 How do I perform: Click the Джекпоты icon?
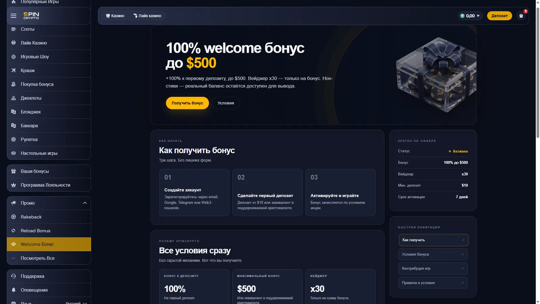pos(13,98)
